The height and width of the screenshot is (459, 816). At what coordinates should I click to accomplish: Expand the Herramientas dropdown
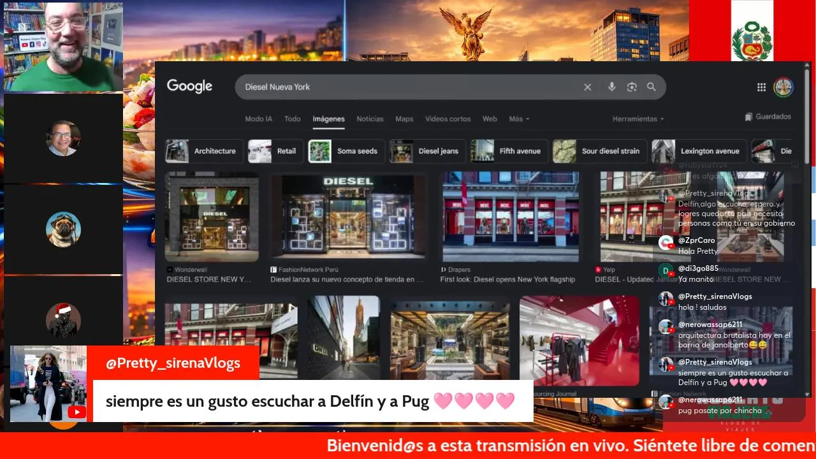click(638, 119)
